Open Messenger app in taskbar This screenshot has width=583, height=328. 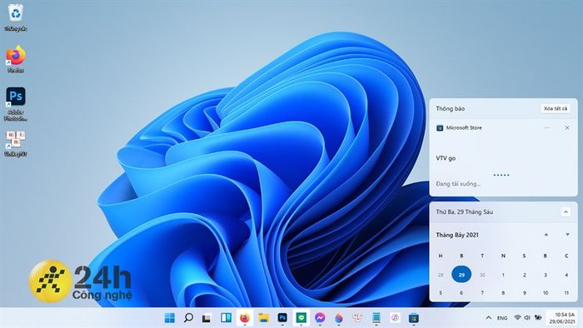pos(320,318)
